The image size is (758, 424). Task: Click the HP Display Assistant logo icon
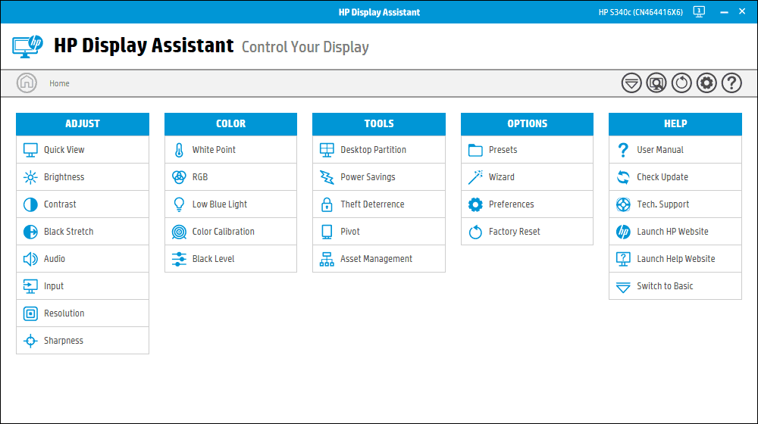click(x=28, y=46)
